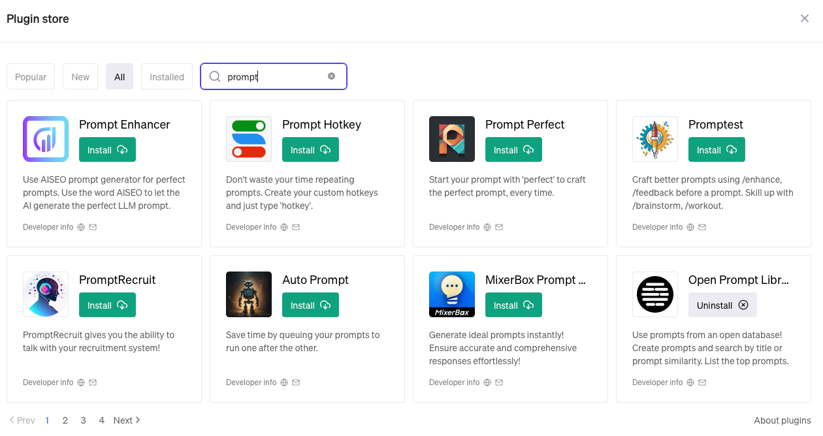Screen dimensions: 823x436
Task: Select the Popular filter
Action: click(30, 76)
